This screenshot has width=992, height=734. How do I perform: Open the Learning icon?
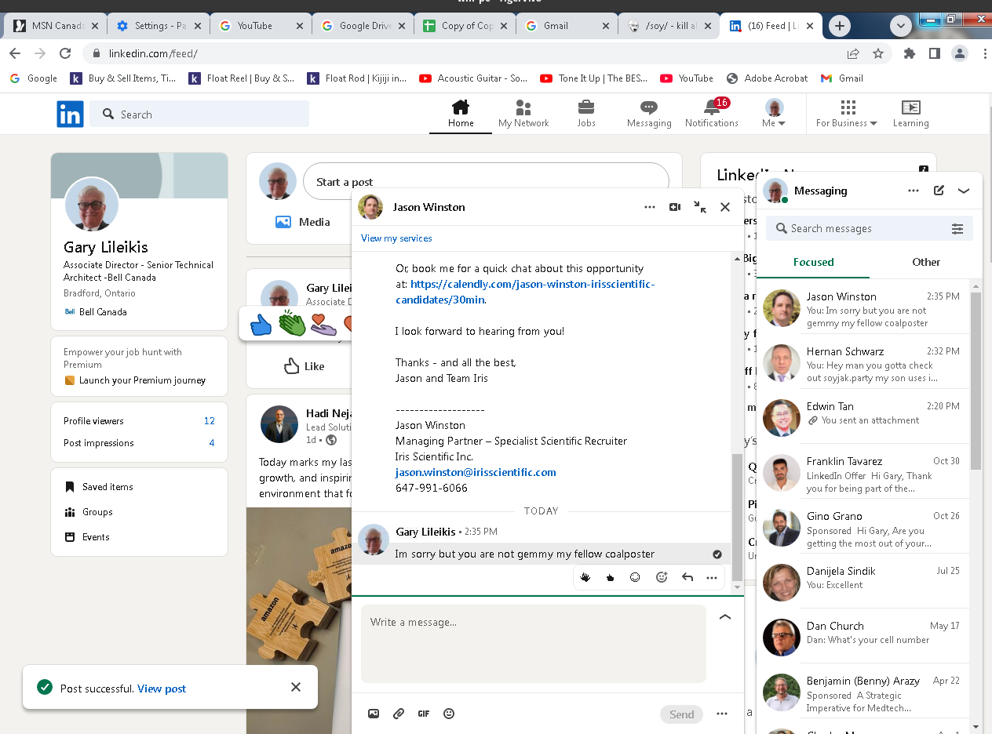pyautogui.click(x=910, y=114)
